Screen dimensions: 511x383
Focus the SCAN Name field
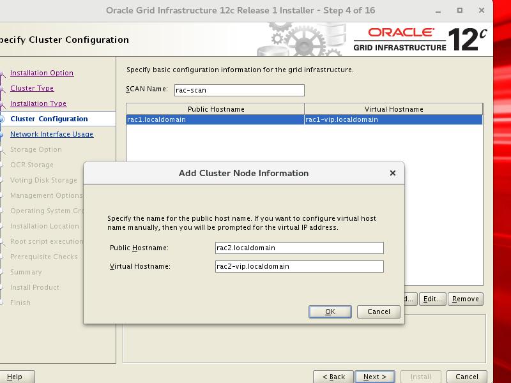[239, 90]
